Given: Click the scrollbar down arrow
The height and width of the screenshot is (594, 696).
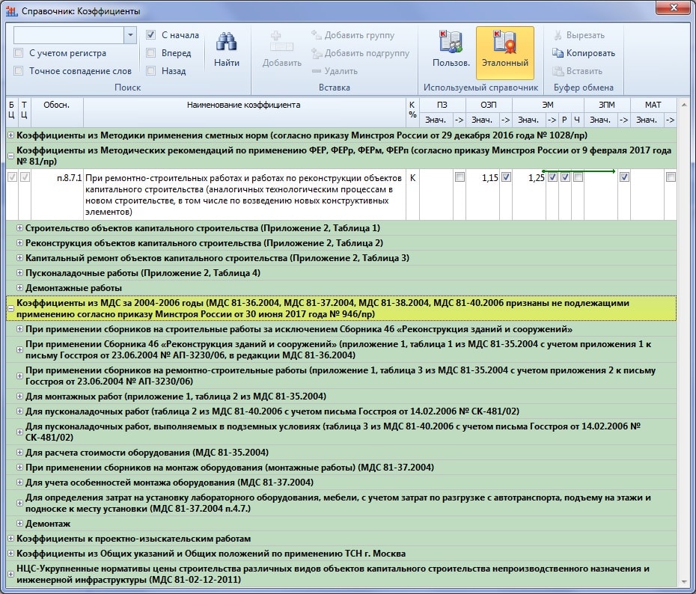Looking at the screenshot, I should click(684, 581).
